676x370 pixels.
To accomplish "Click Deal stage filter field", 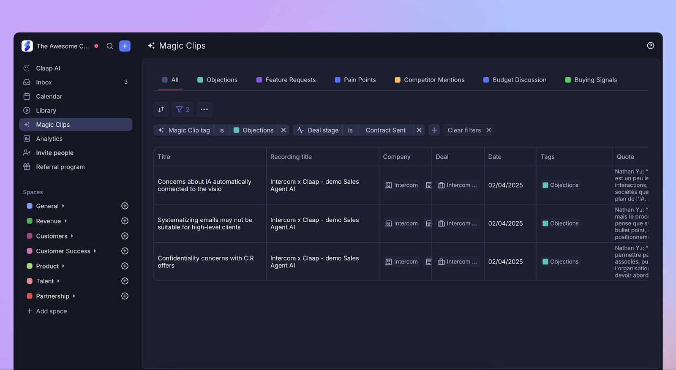I will 318,130.
